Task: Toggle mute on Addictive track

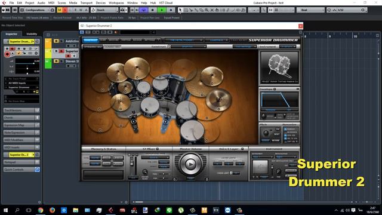Action: 56,41
